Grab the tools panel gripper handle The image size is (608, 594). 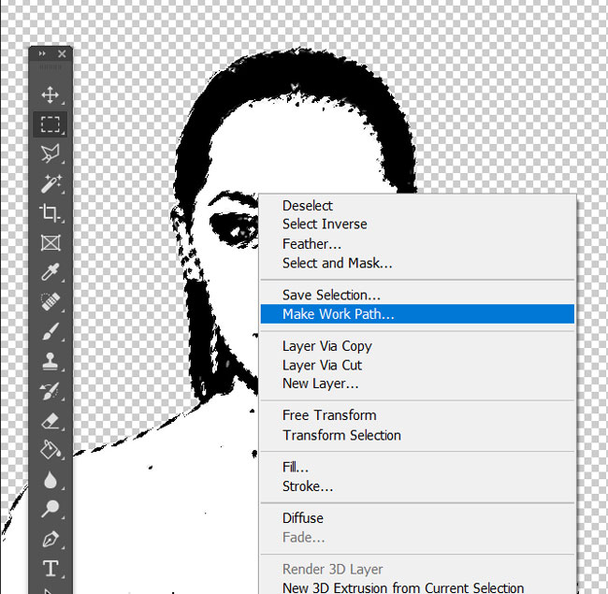[51, 67]
